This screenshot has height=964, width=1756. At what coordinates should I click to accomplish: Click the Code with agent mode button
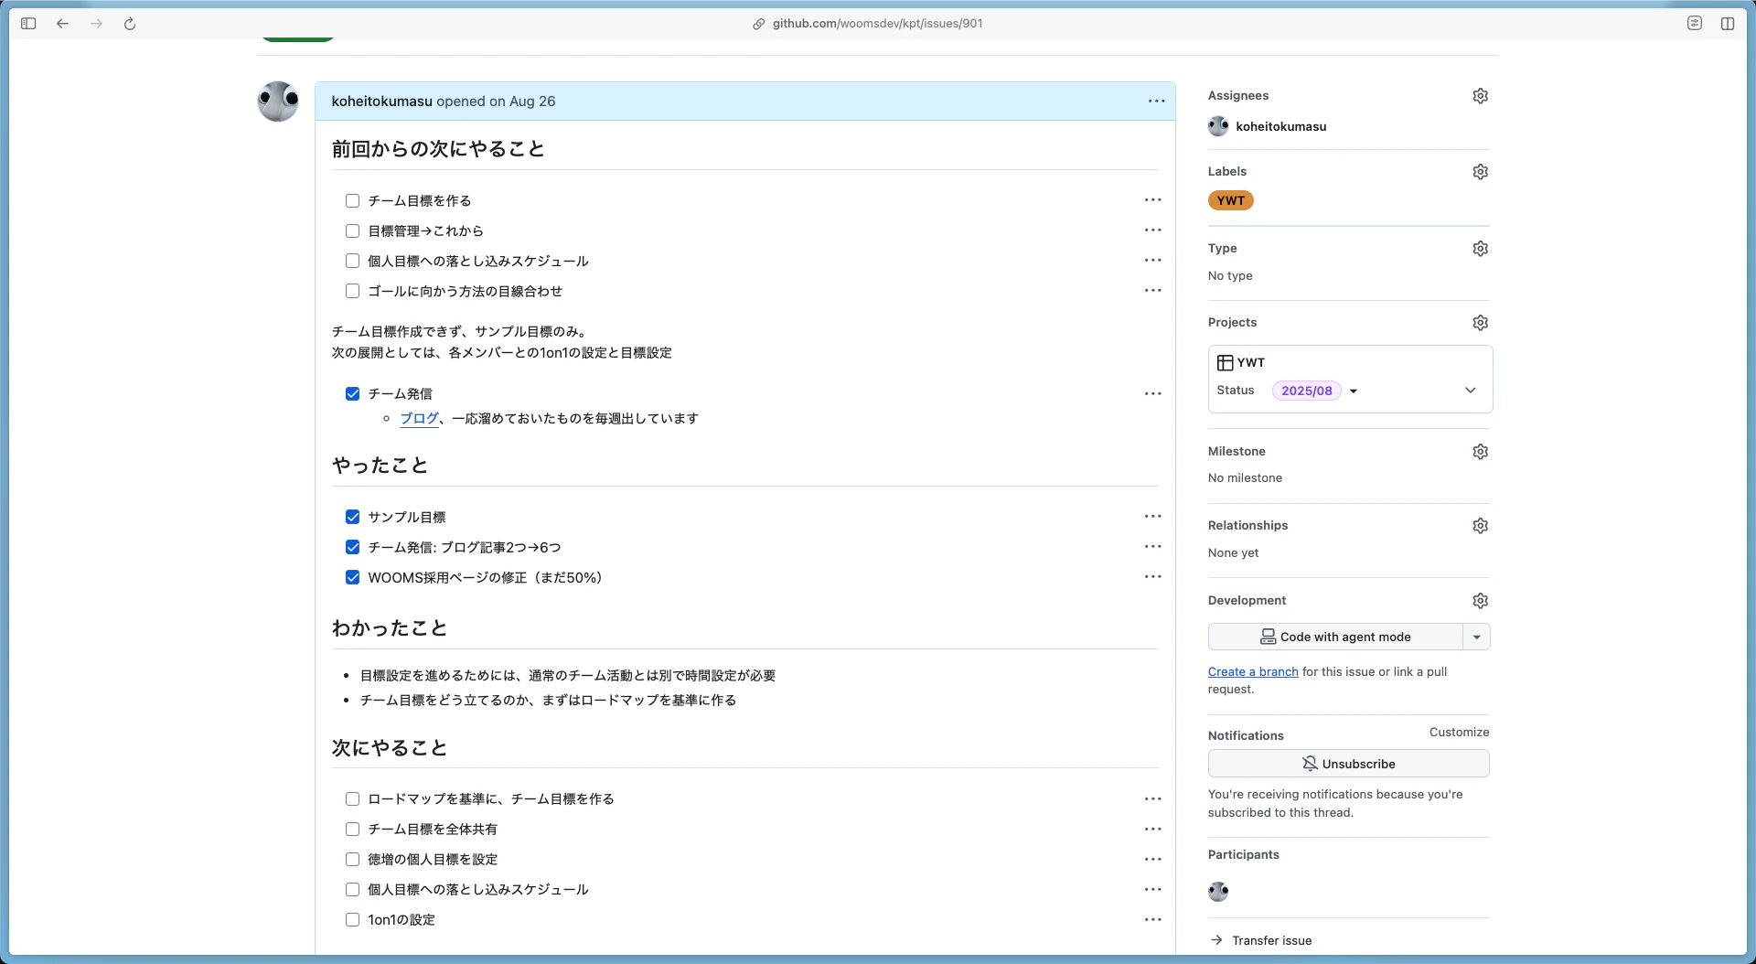click(x=1335, y=637)
